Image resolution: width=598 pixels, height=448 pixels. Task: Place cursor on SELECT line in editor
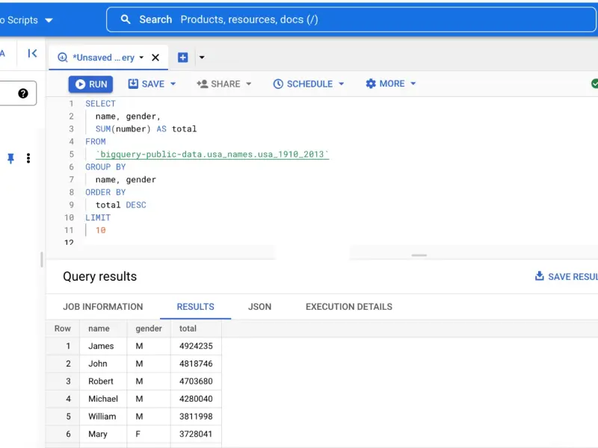(x=100, y=104)
